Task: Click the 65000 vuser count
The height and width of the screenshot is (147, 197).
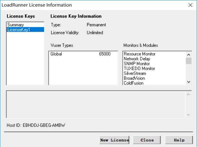Action: (x=105, y=54)
